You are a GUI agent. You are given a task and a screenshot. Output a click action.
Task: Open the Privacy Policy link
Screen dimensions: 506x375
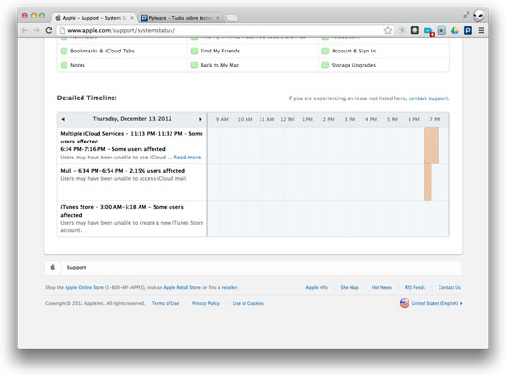pos(206,303)
